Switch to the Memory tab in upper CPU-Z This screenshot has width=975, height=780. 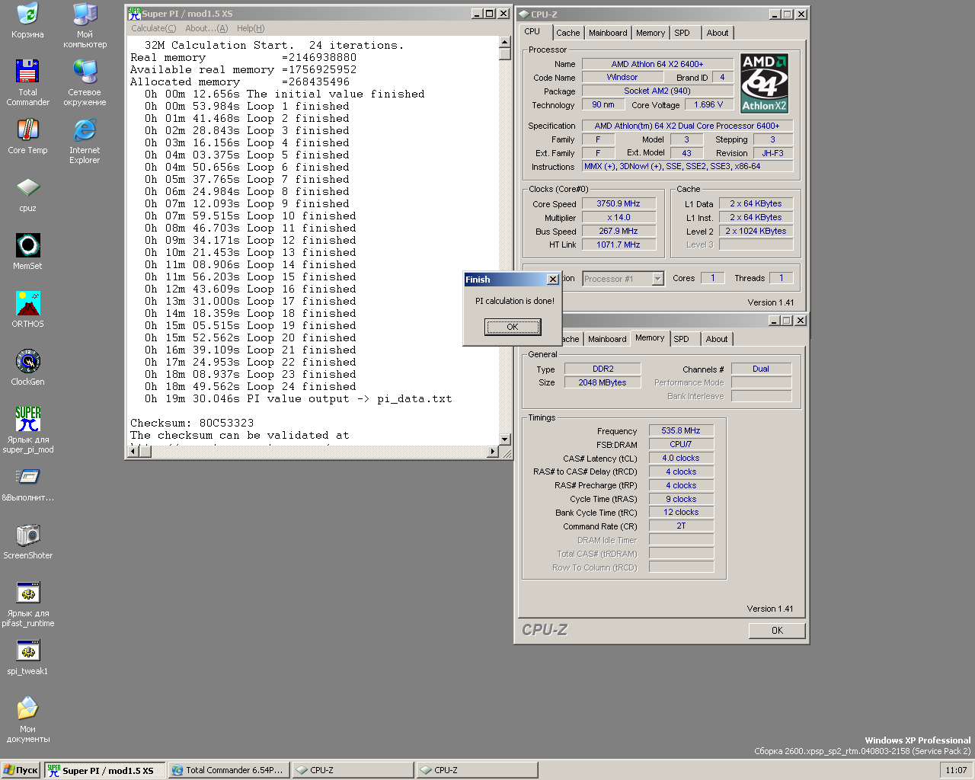coord(651,33)
